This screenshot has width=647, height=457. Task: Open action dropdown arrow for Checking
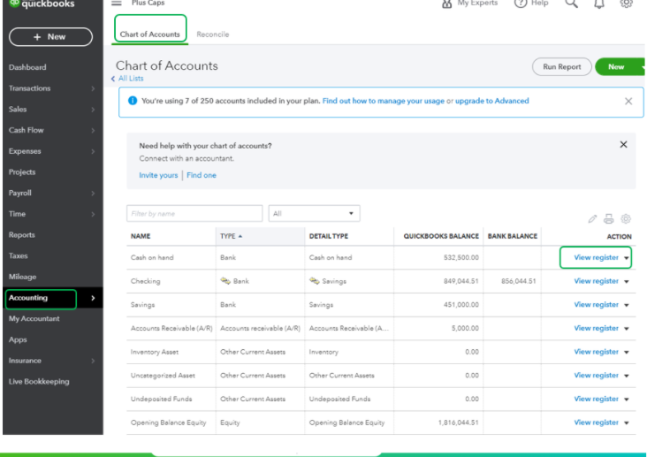coord(627,282)
